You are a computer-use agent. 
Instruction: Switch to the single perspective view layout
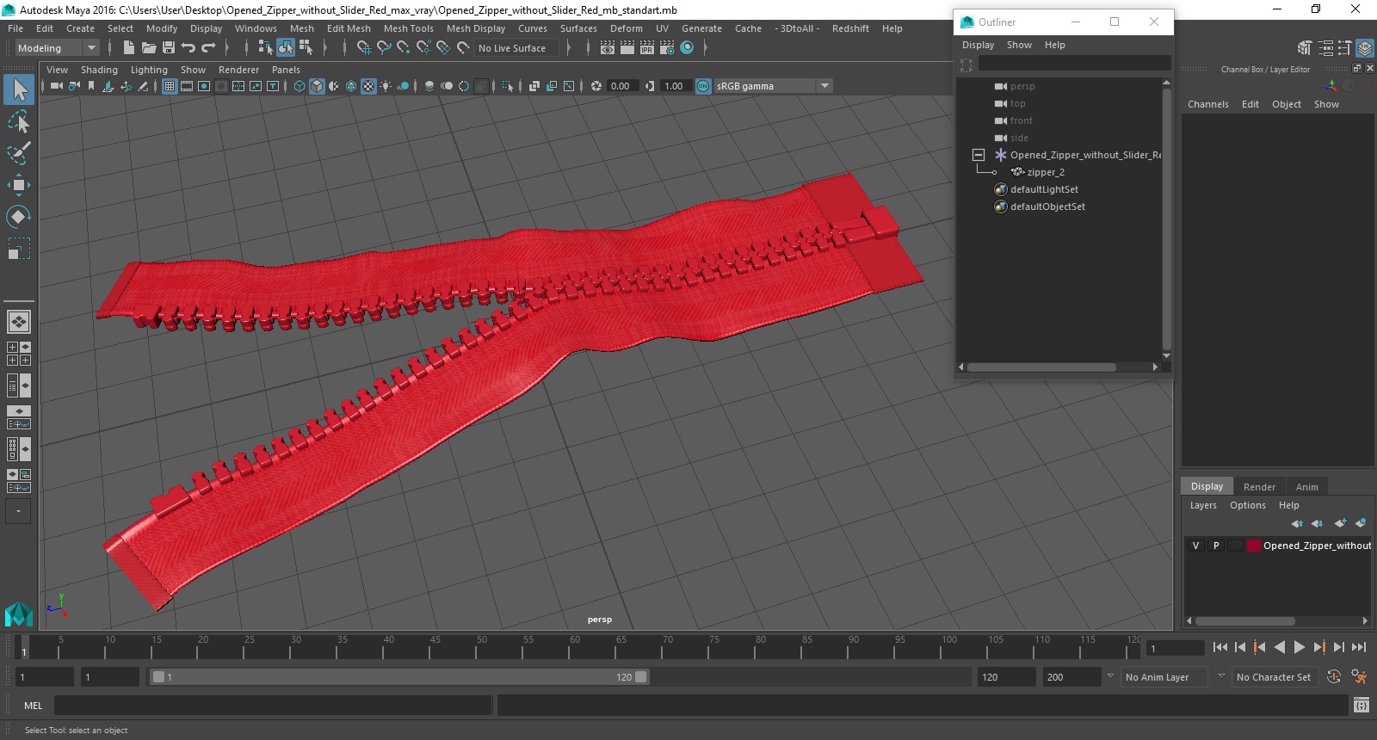coord(18,322)
